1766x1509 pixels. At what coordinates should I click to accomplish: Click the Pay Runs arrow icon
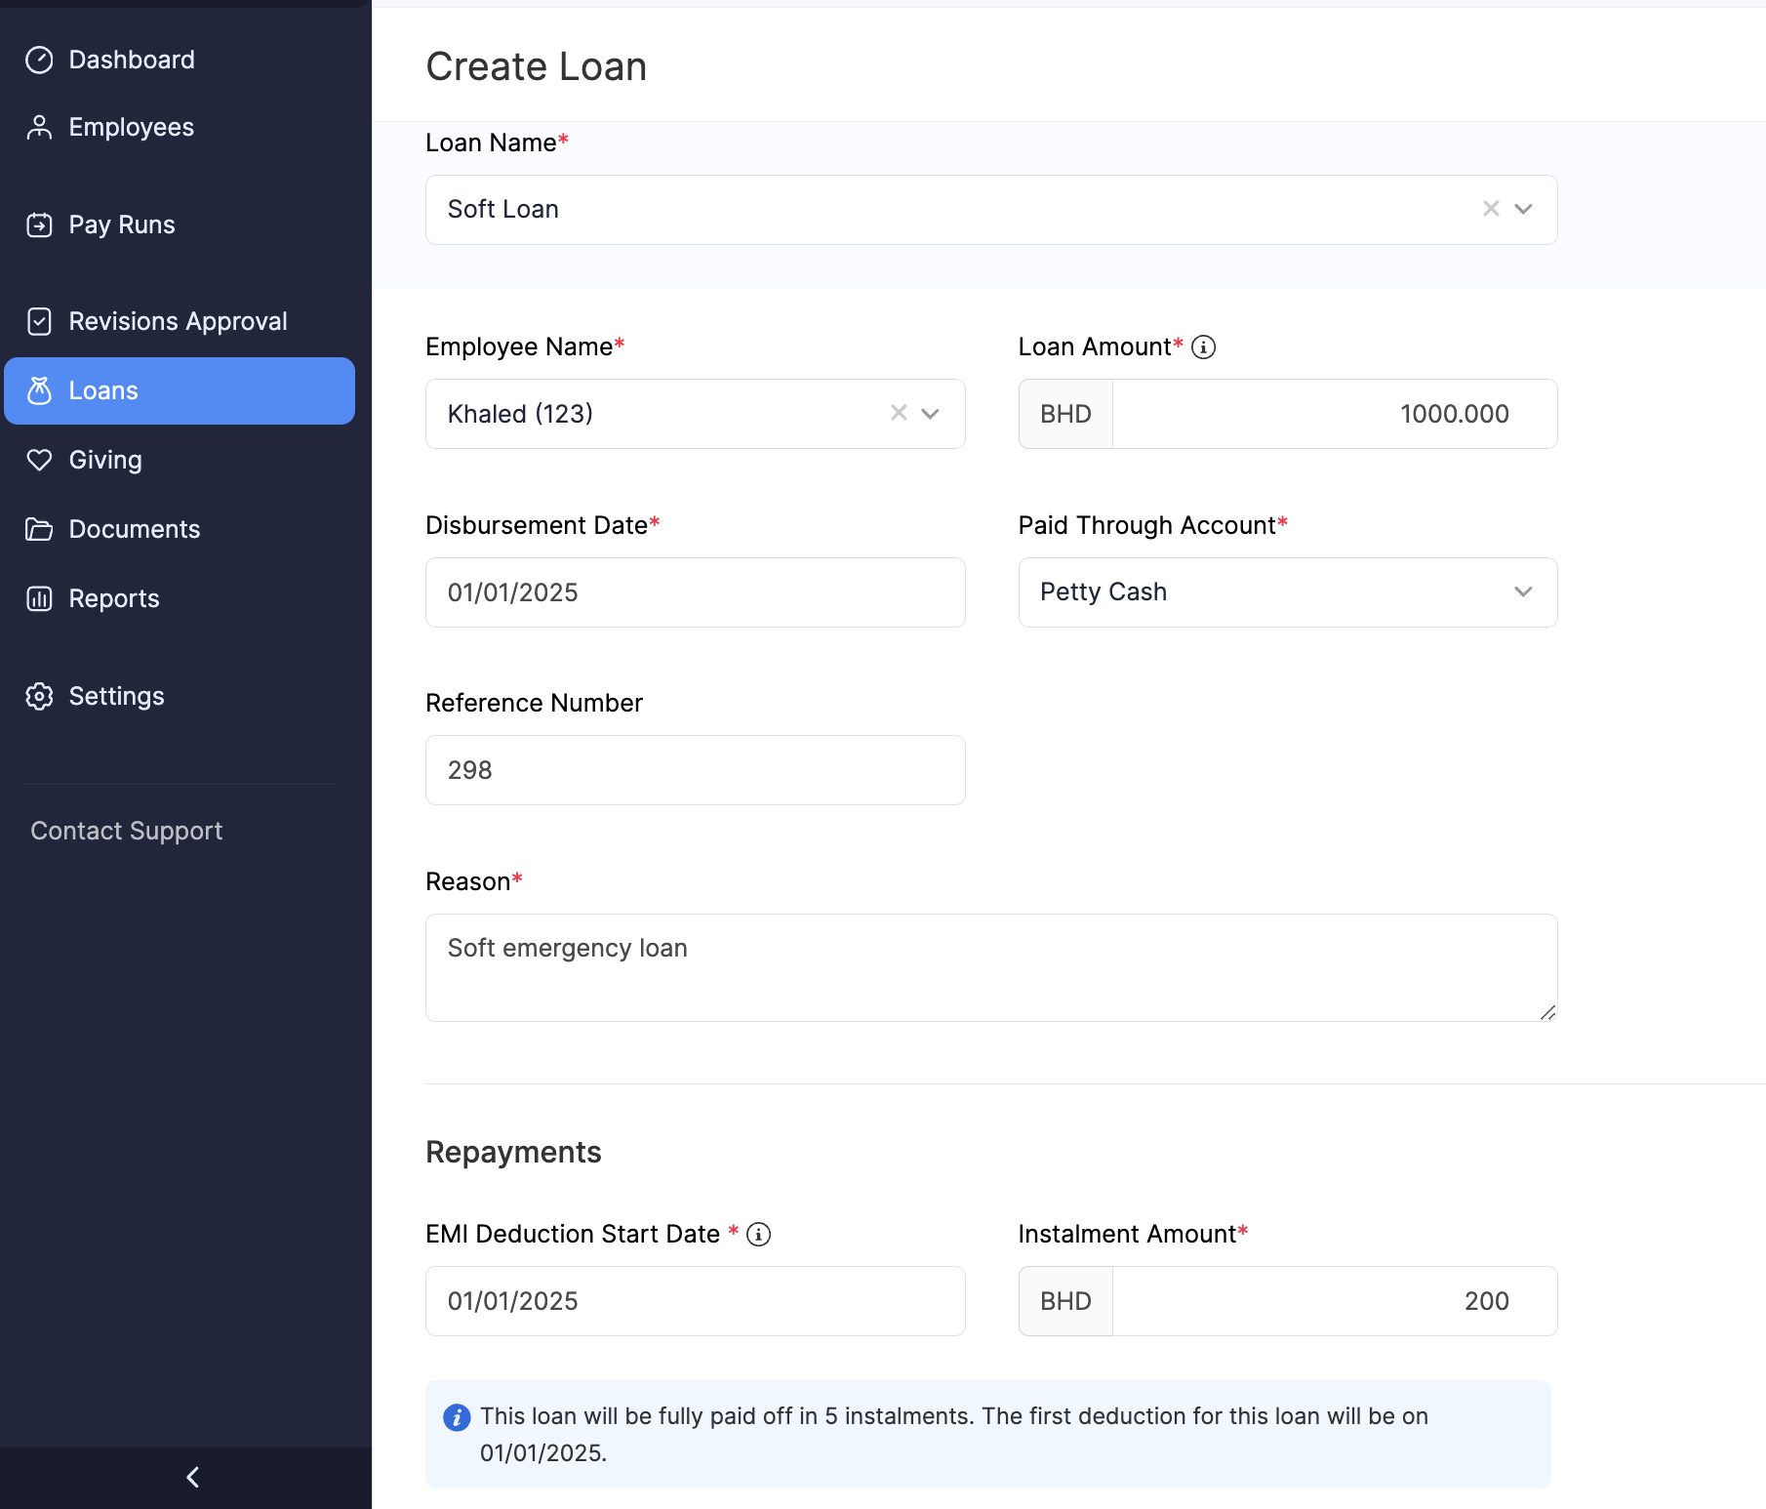[38, 224]
